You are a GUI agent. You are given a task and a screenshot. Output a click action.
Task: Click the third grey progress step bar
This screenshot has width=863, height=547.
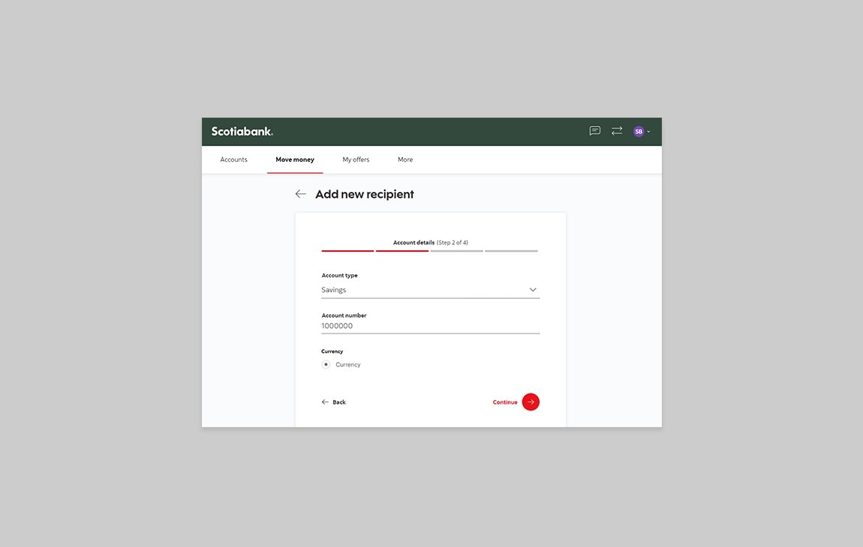click(x=457, y=251)
